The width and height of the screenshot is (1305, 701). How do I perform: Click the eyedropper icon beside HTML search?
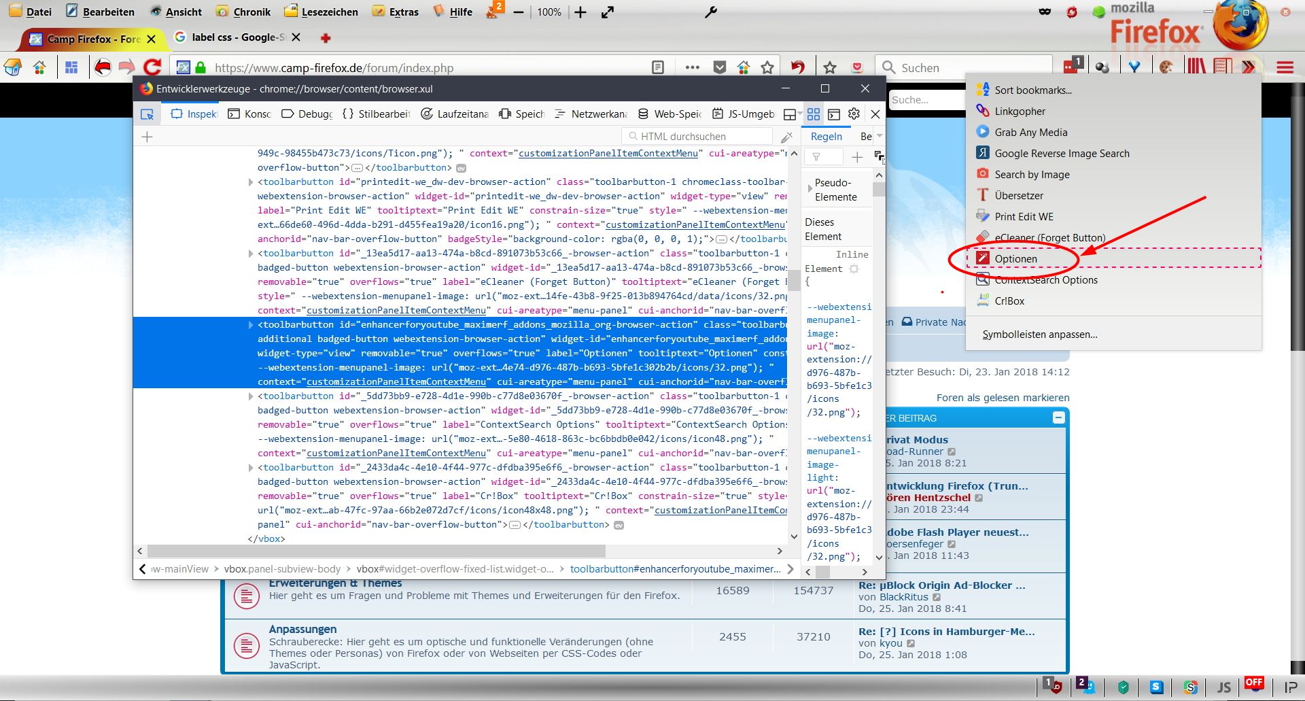coord(786,137)
